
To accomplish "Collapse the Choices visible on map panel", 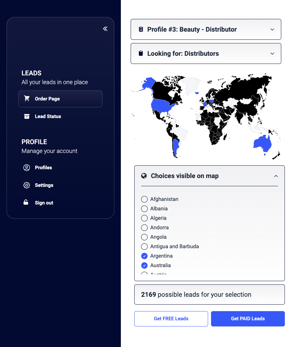I will (276, 176).
